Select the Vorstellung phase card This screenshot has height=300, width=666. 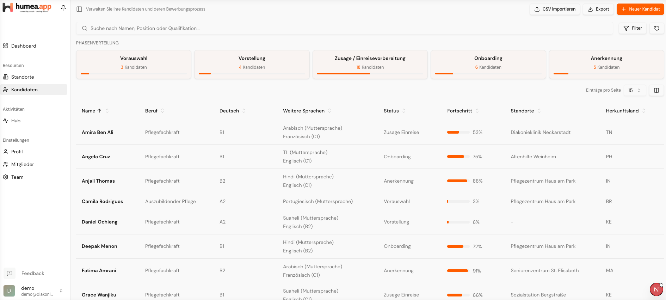[252, 65]
